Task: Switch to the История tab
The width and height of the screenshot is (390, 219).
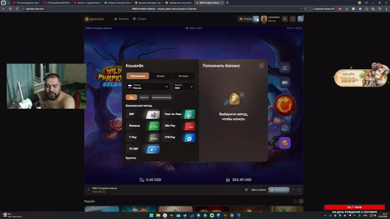Action: [183, 76]
